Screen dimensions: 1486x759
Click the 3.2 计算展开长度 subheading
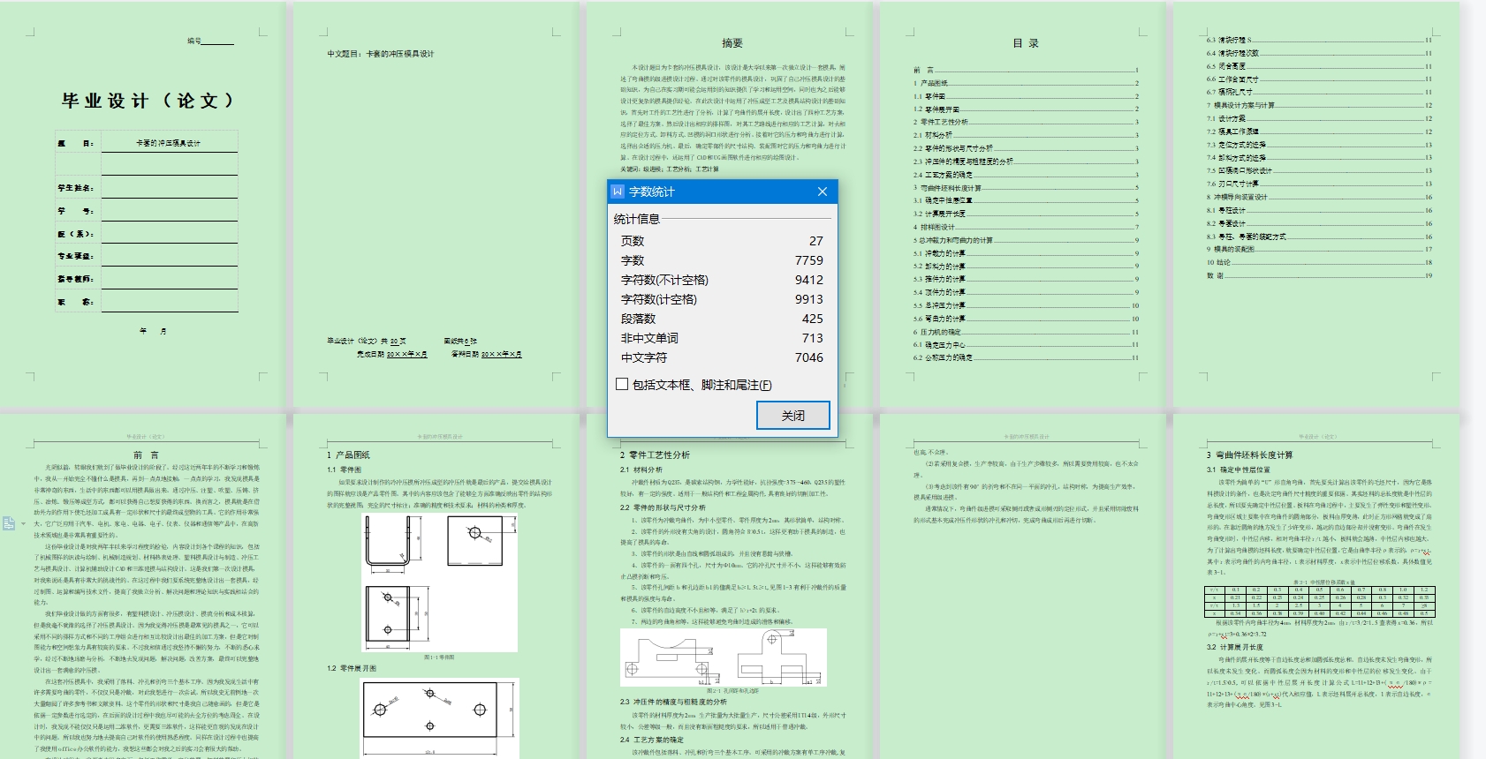tap(1235, 647)
